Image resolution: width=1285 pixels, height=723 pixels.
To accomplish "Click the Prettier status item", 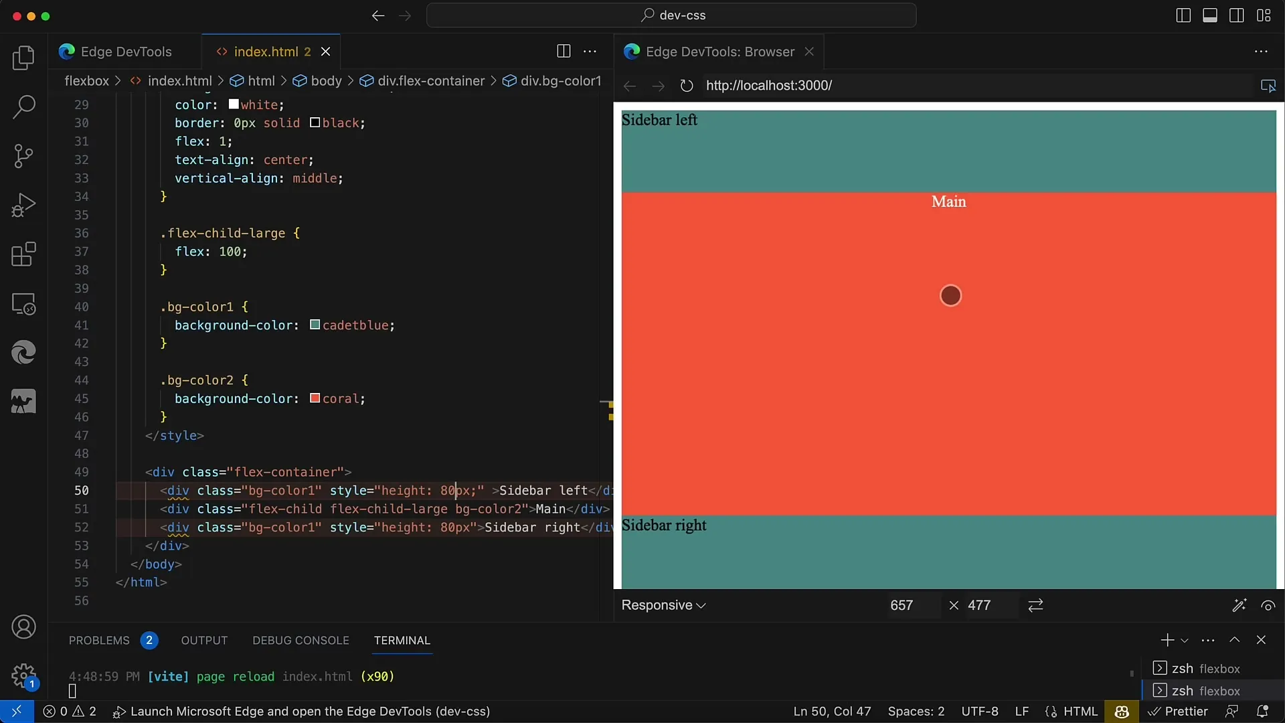I will tap(1178, 712).
